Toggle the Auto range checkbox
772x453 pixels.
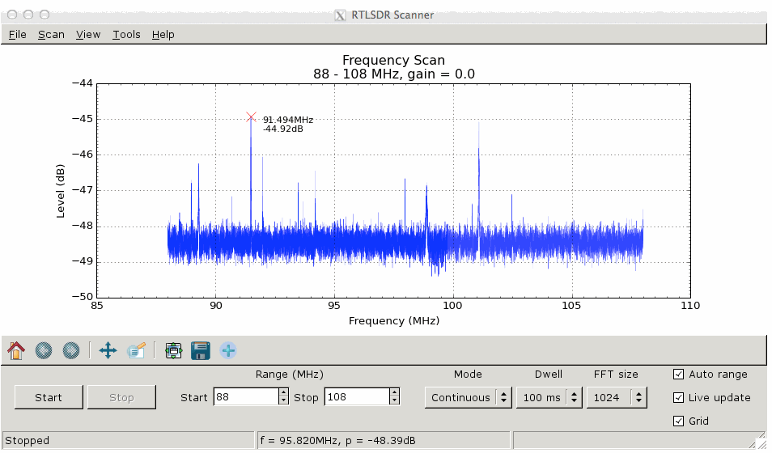678,375
